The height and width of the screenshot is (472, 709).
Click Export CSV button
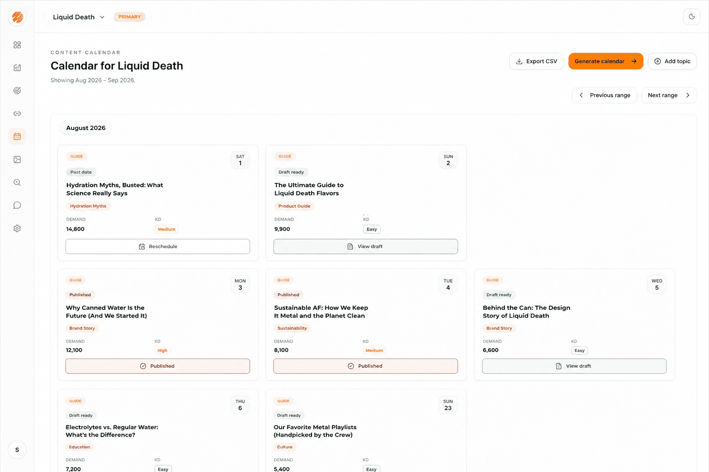coord(536,61)
